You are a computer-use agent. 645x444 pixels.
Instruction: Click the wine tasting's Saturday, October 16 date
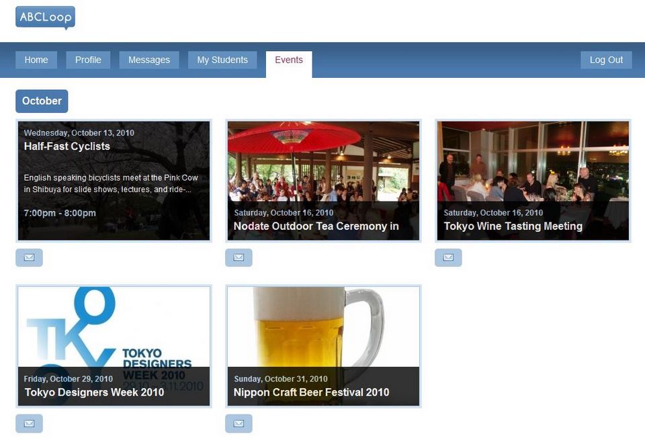pos(493,212)
